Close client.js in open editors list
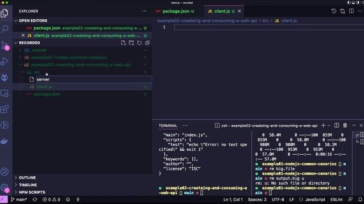This screenshot has height=204, width=364. tap(23, 35)
